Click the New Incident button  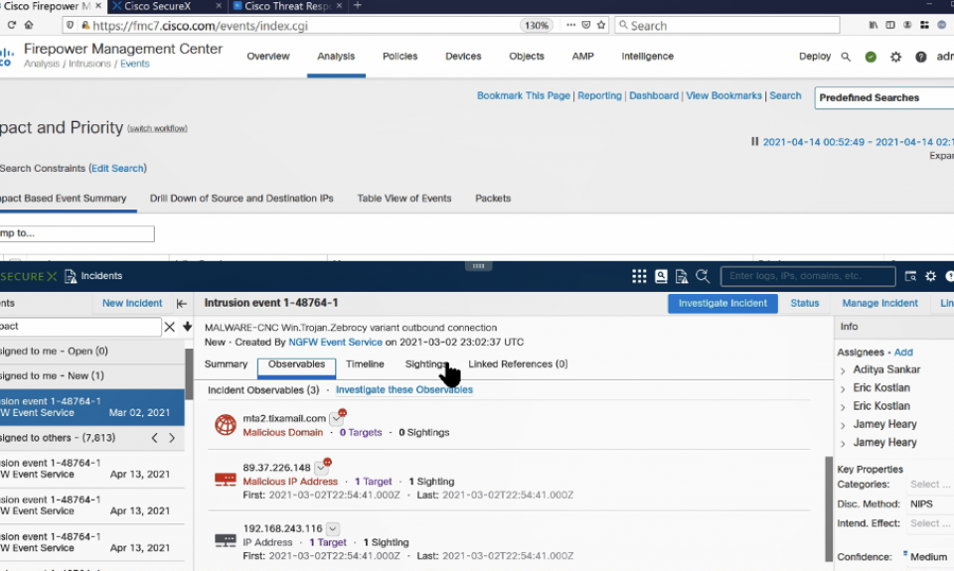pyautogui.click(x=132, y=304)
